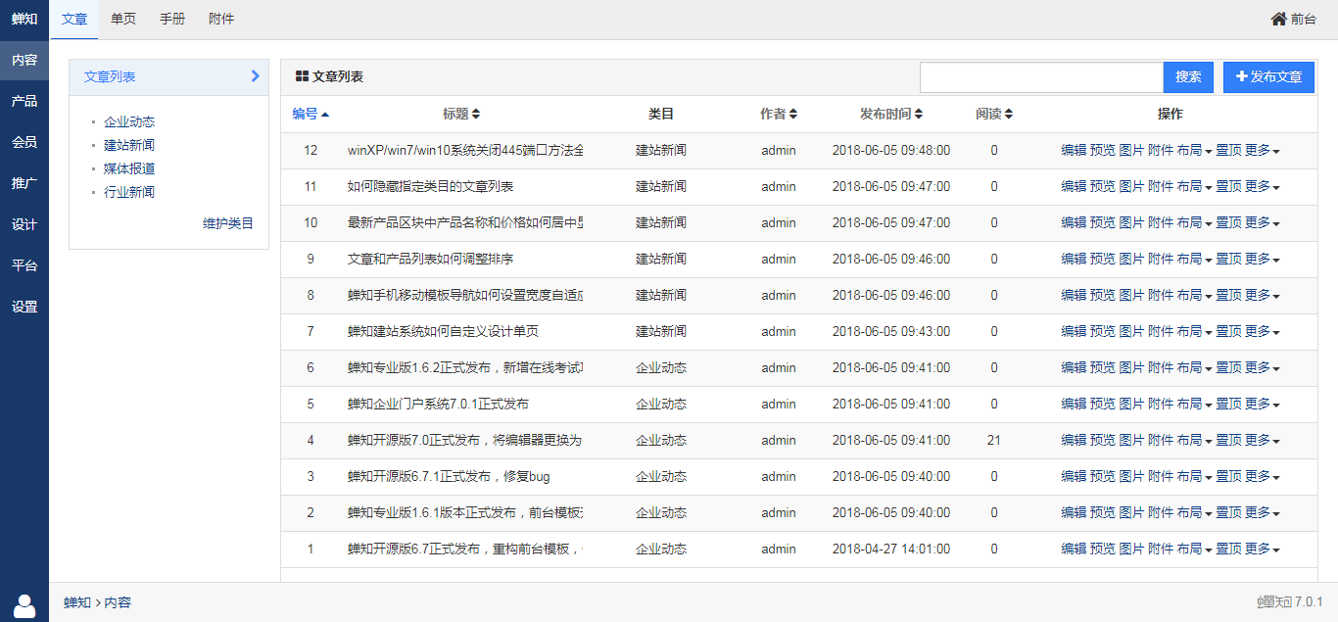The height and width of the screenshot is (622, 1338).
Task: Filter by 企业动态 category in left panel
Action: [129, 121]
